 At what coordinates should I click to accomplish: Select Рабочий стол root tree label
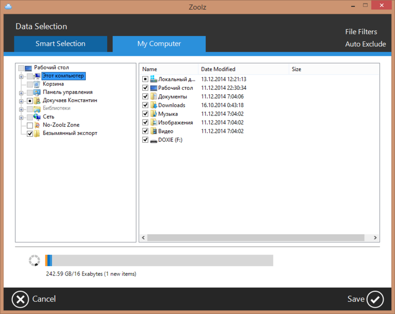(x=51, y=68)
